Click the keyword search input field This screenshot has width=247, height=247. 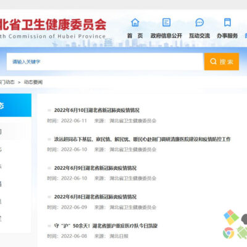coord(105,62)
